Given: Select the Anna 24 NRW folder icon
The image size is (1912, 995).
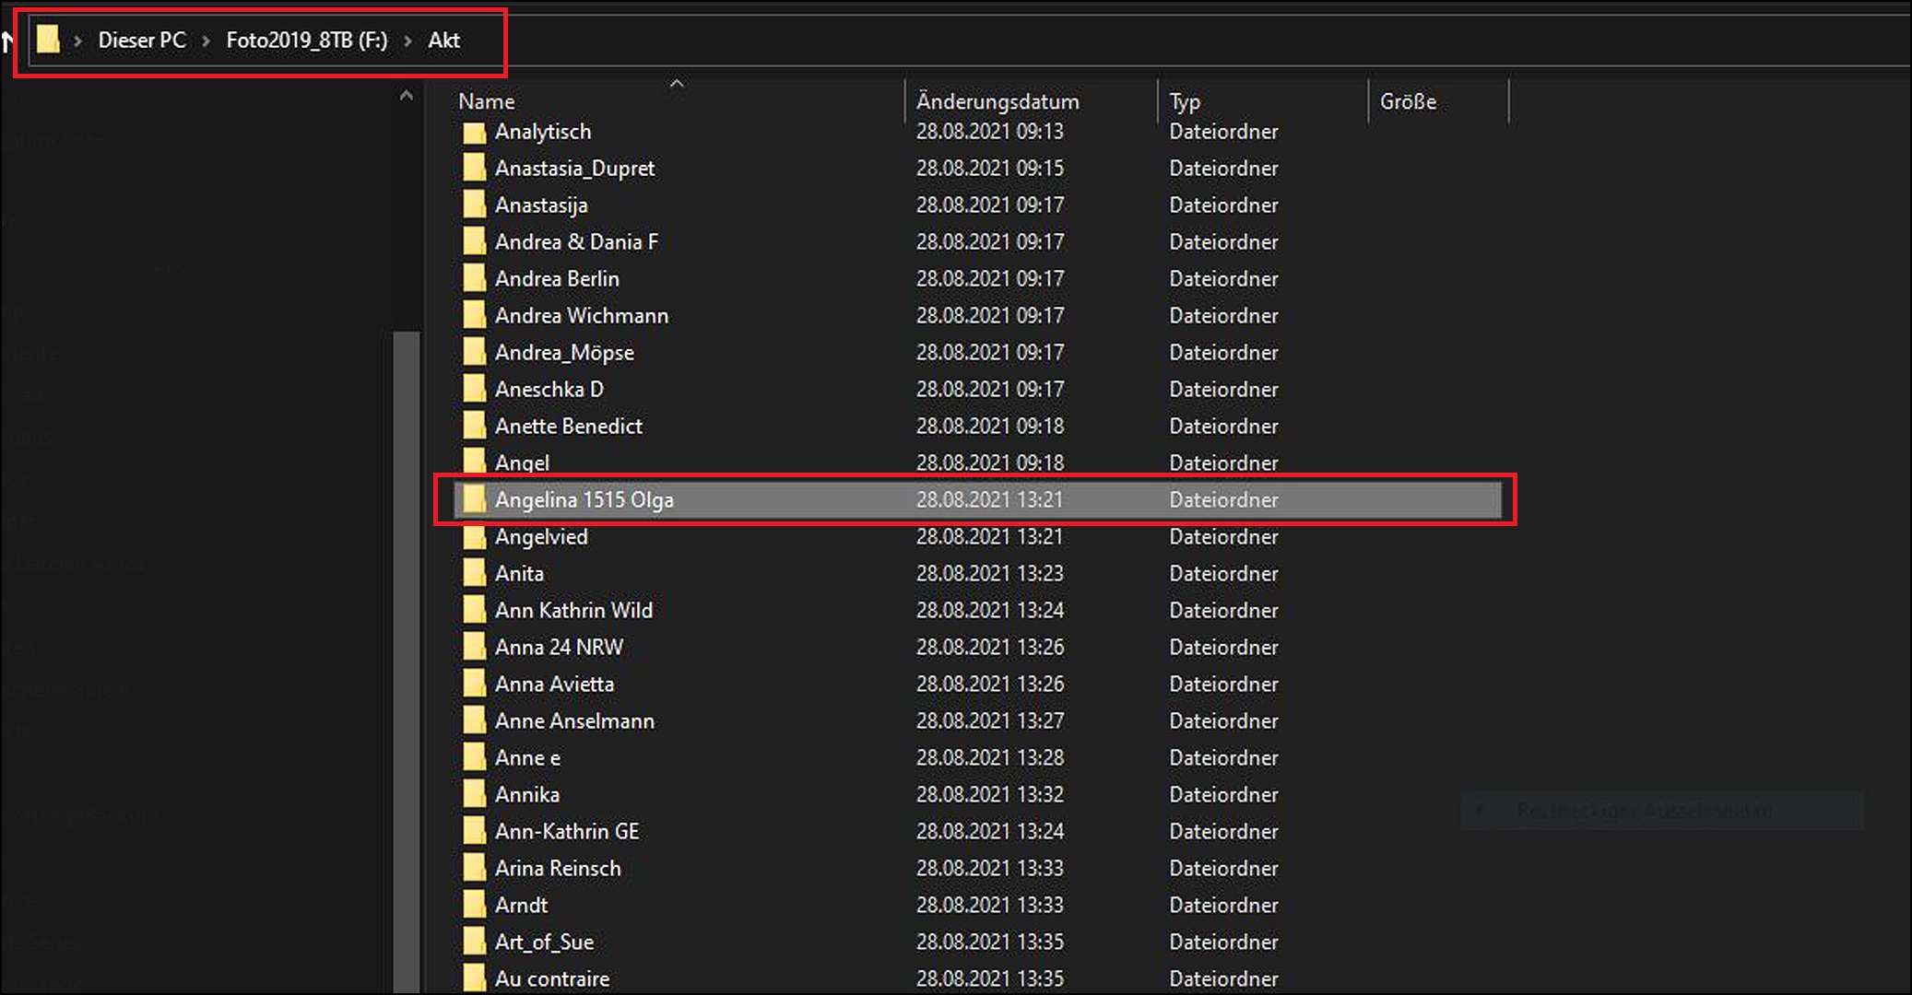Looking at the screenshot, I should tap(474, 648).
